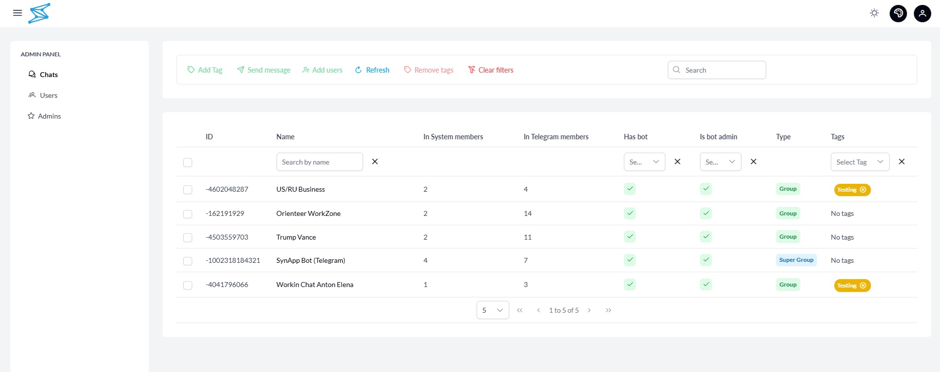This screenshot has height=372, width=940.
Task: Click the In Telegram members column header
Action: 556,137
